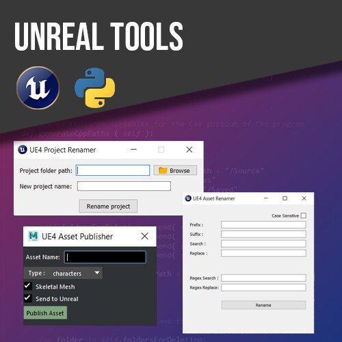Close the UE4 Project Renamer window
The image size is (342, 342).
189,150
